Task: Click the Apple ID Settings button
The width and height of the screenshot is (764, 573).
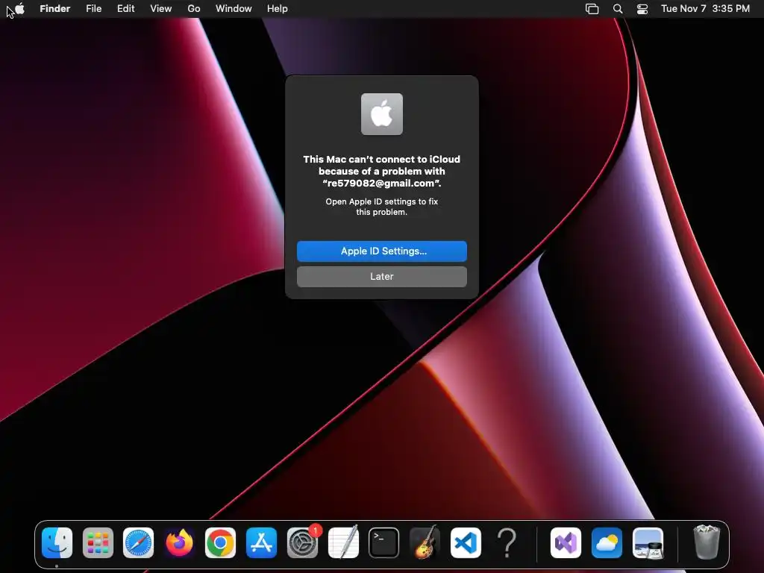Action: coord(381,251)
